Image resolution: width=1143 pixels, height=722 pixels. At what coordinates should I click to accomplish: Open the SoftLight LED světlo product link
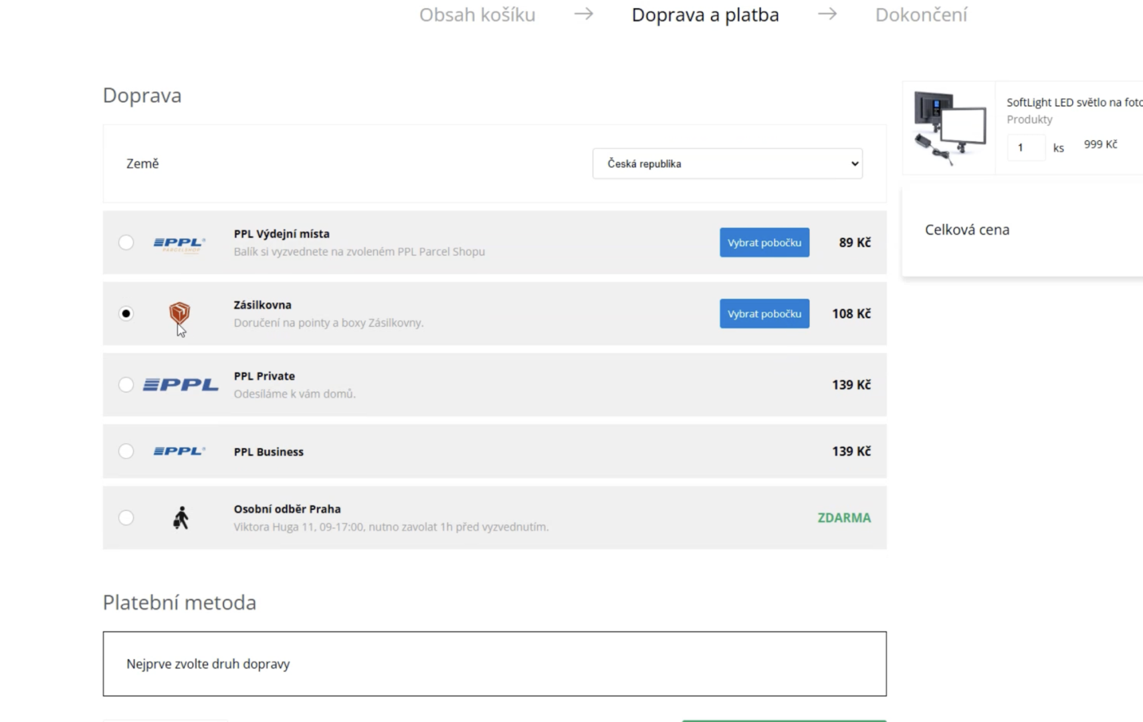(1074, 102)
